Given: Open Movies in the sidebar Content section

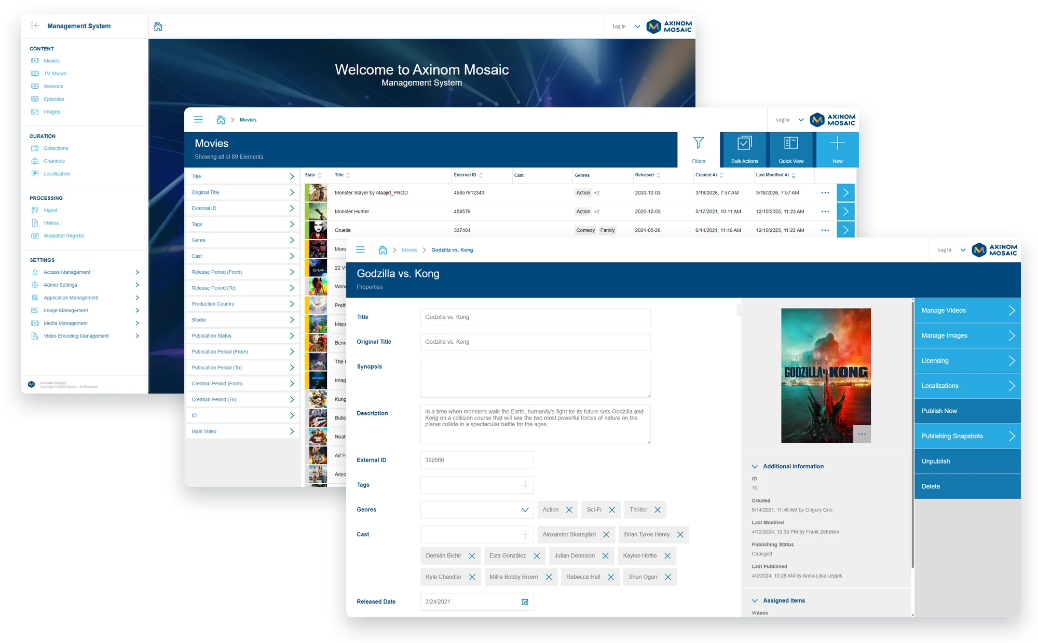Looking at the screenshot, I should tap(51, 61).
